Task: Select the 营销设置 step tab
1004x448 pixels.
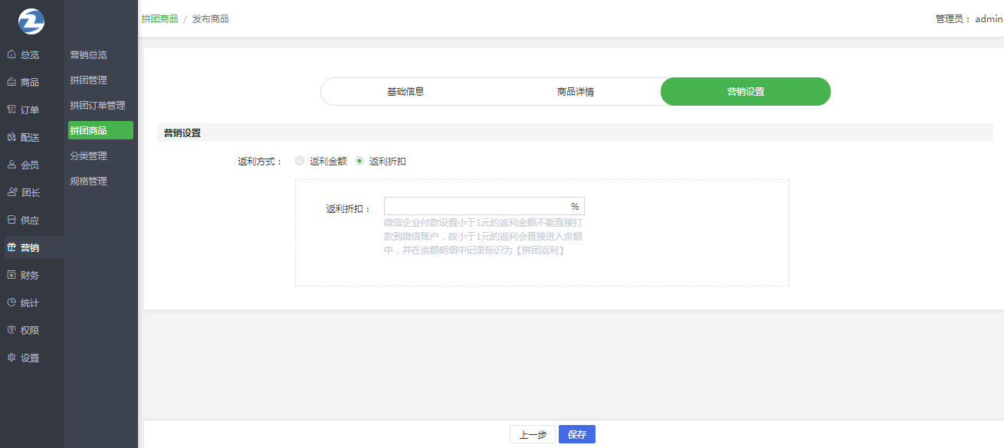Action: [746, 92]
